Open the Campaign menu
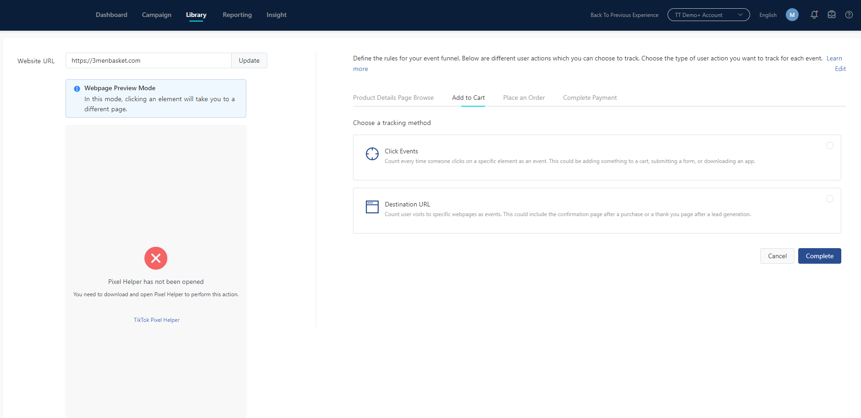861x418 pixels. 157,15
